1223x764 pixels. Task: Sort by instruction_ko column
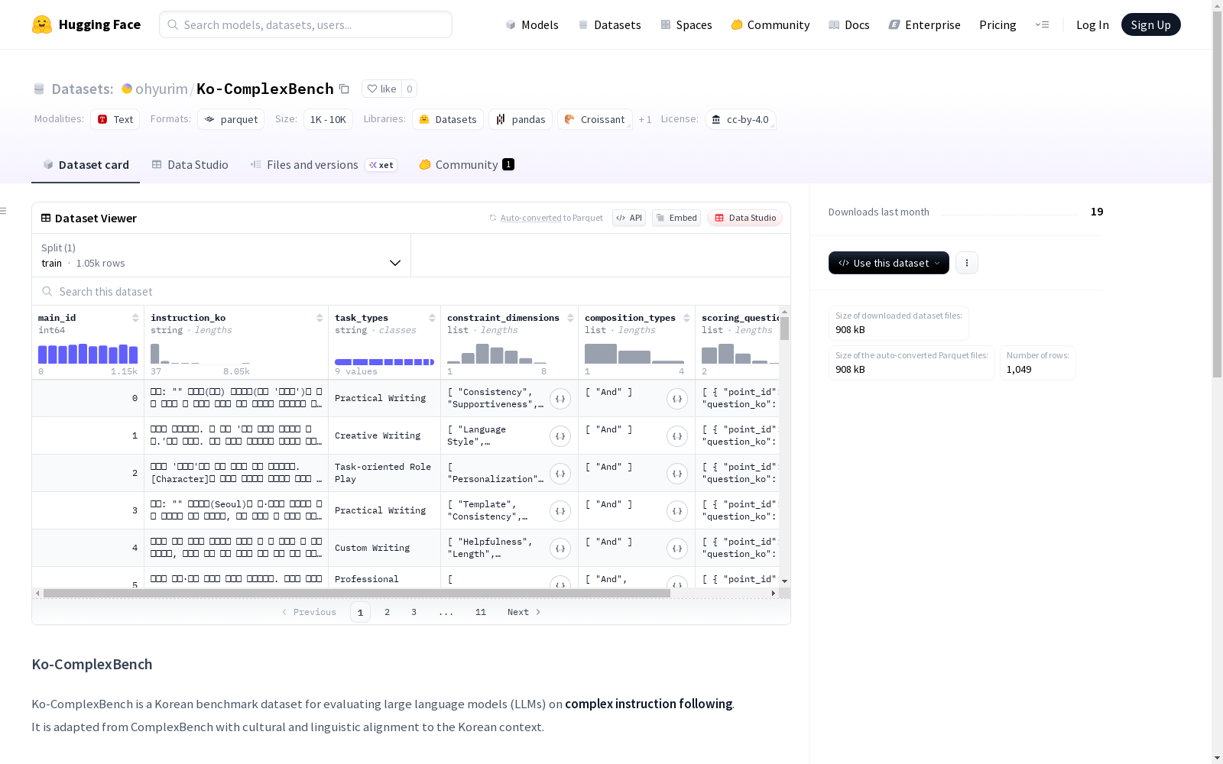pos(320,318)
